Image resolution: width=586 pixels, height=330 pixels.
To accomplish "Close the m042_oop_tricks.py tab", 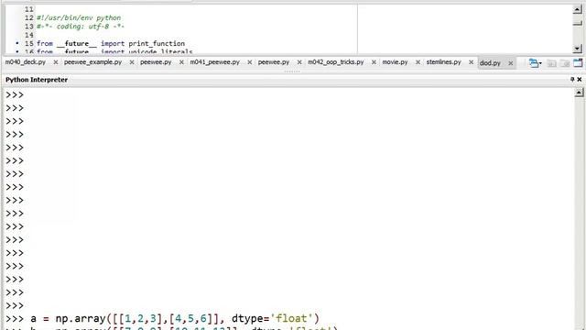I will click(374, 62).
